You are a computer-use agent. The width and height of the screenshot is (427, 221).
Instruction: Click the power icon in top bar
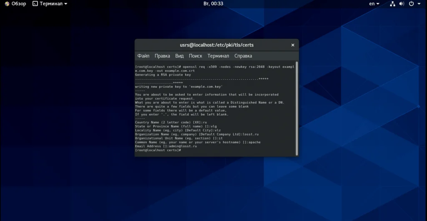point(411,4)
